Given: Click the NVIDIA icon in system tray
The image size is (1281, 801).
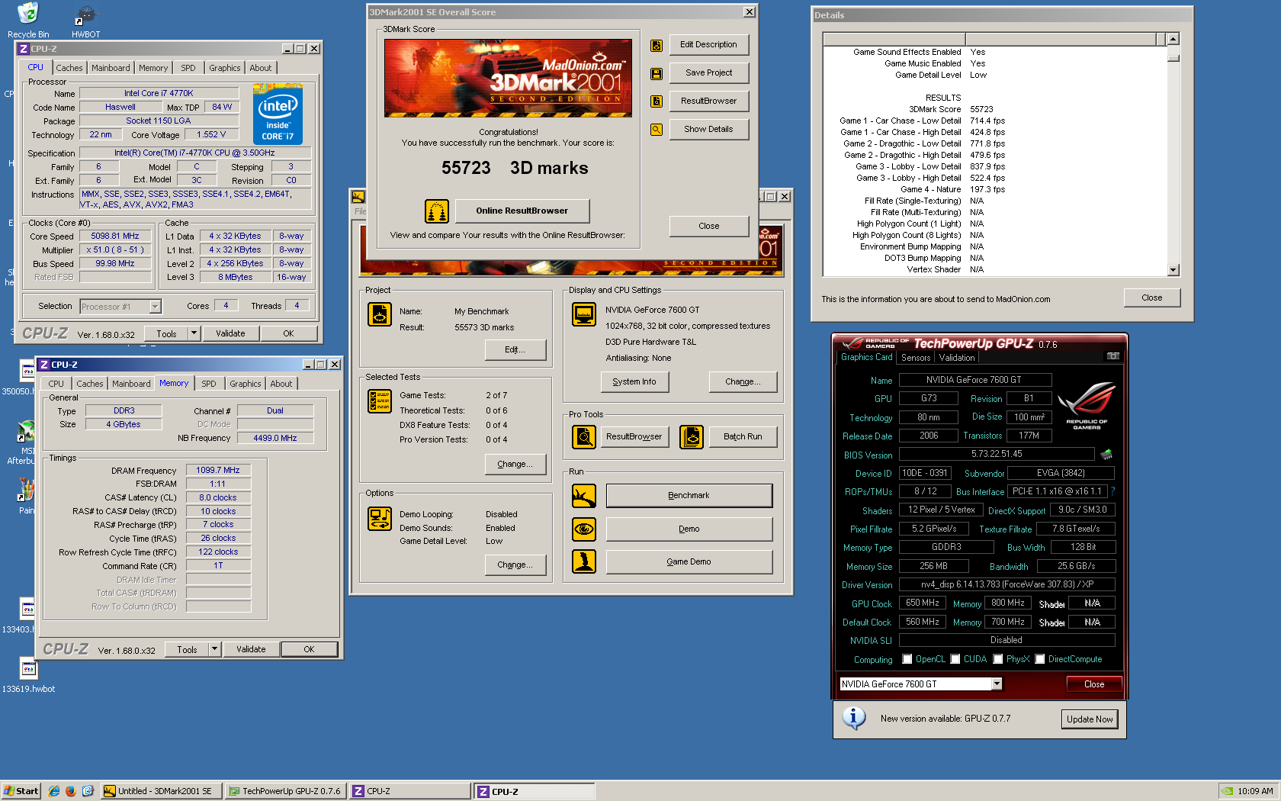Looking at the screenshot, I should point(1226,791).
